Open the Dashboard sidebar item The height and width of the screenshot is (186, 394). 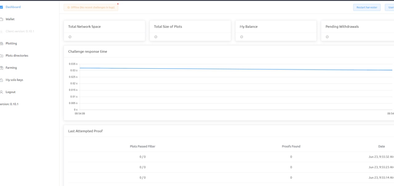(13, 7)
